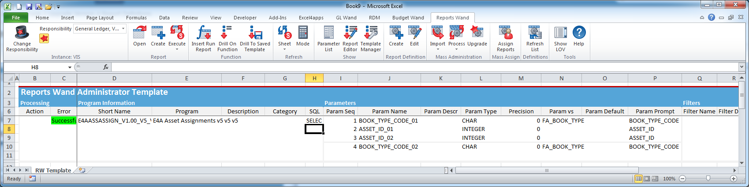Select column H header
Viewport: 749px width, 187px height.
[314, 78]
